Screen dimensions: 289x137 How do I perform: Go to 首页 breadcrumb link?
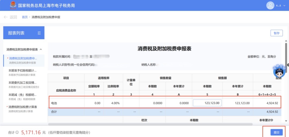pos(25,17)
